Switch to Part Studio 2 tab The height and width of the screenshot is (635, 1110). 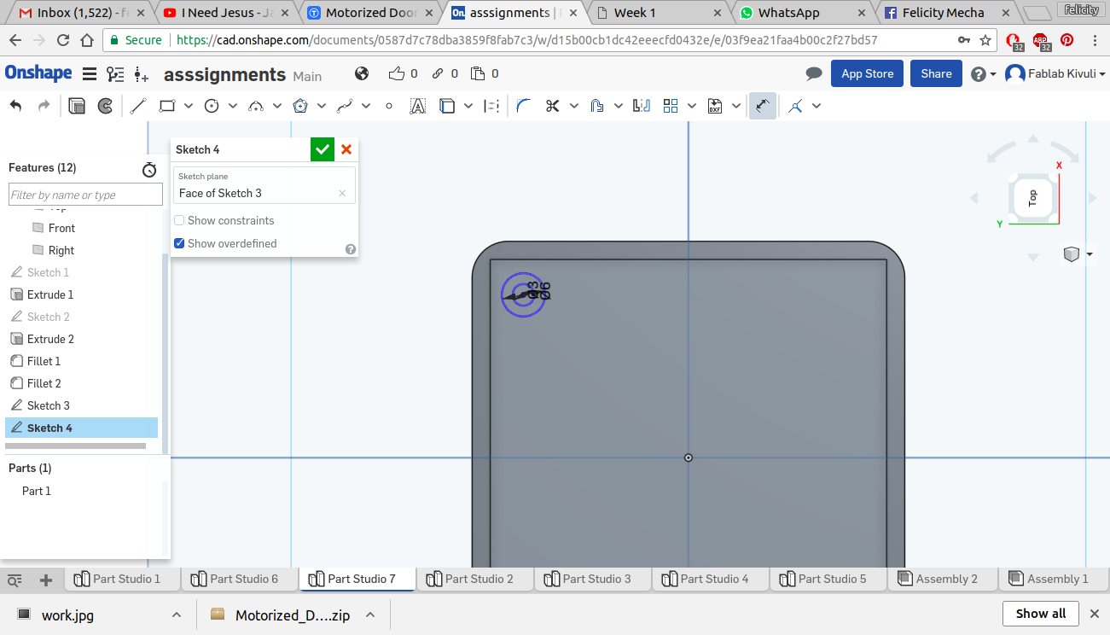pos(479,579)
